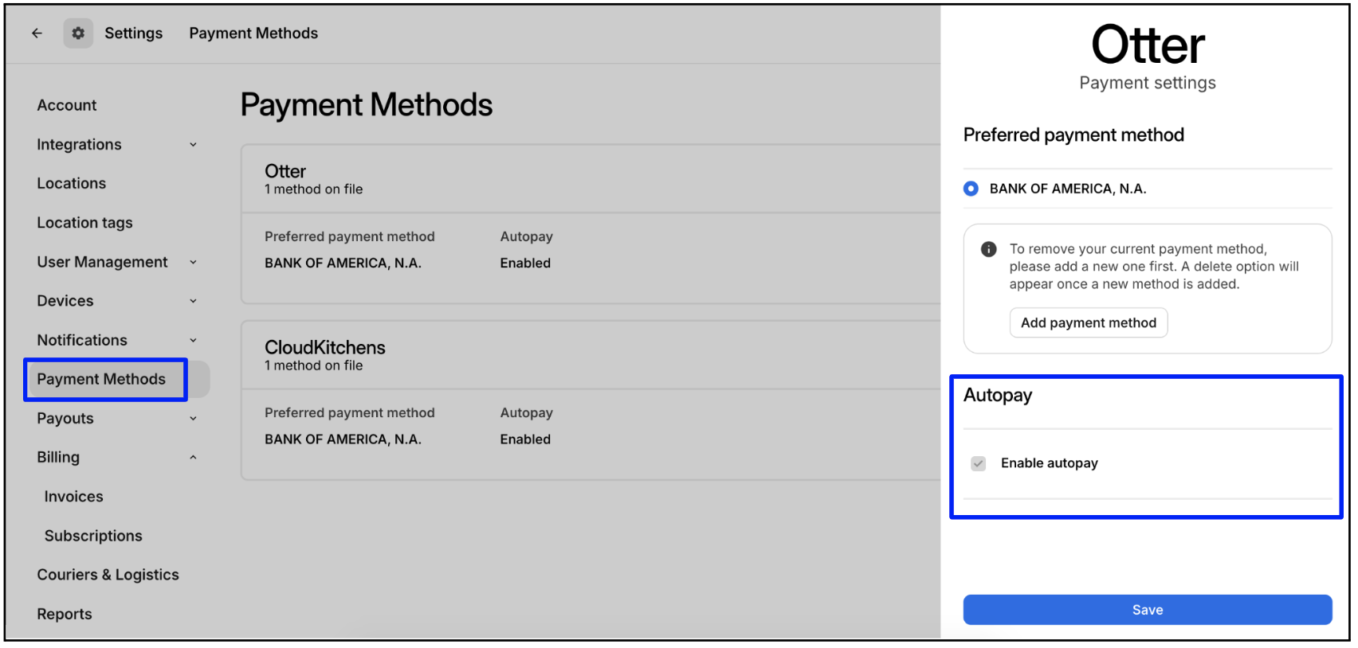Image resolution: width=1358 pixels, height=648 pixels.
Task: Expand the Integrations chevron
Action: click(193, 145)
